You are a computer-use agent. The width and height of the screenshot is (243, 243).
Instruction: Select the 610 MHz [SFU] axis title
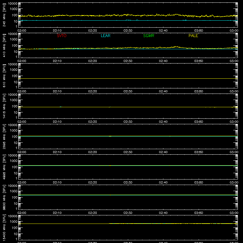coord(4,76)
